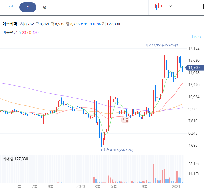Click the 3월 date axis label
Viewport: 204px width, 191px height.
[x=97, y=186]
